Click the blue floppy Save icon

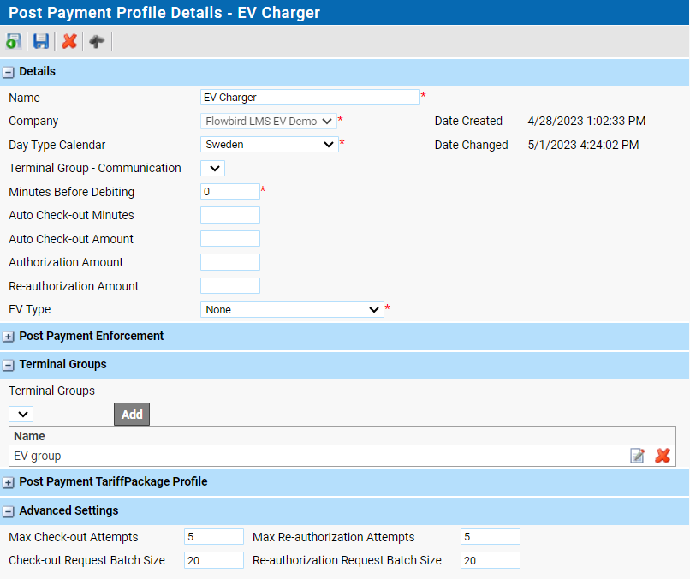coord(41,41)
